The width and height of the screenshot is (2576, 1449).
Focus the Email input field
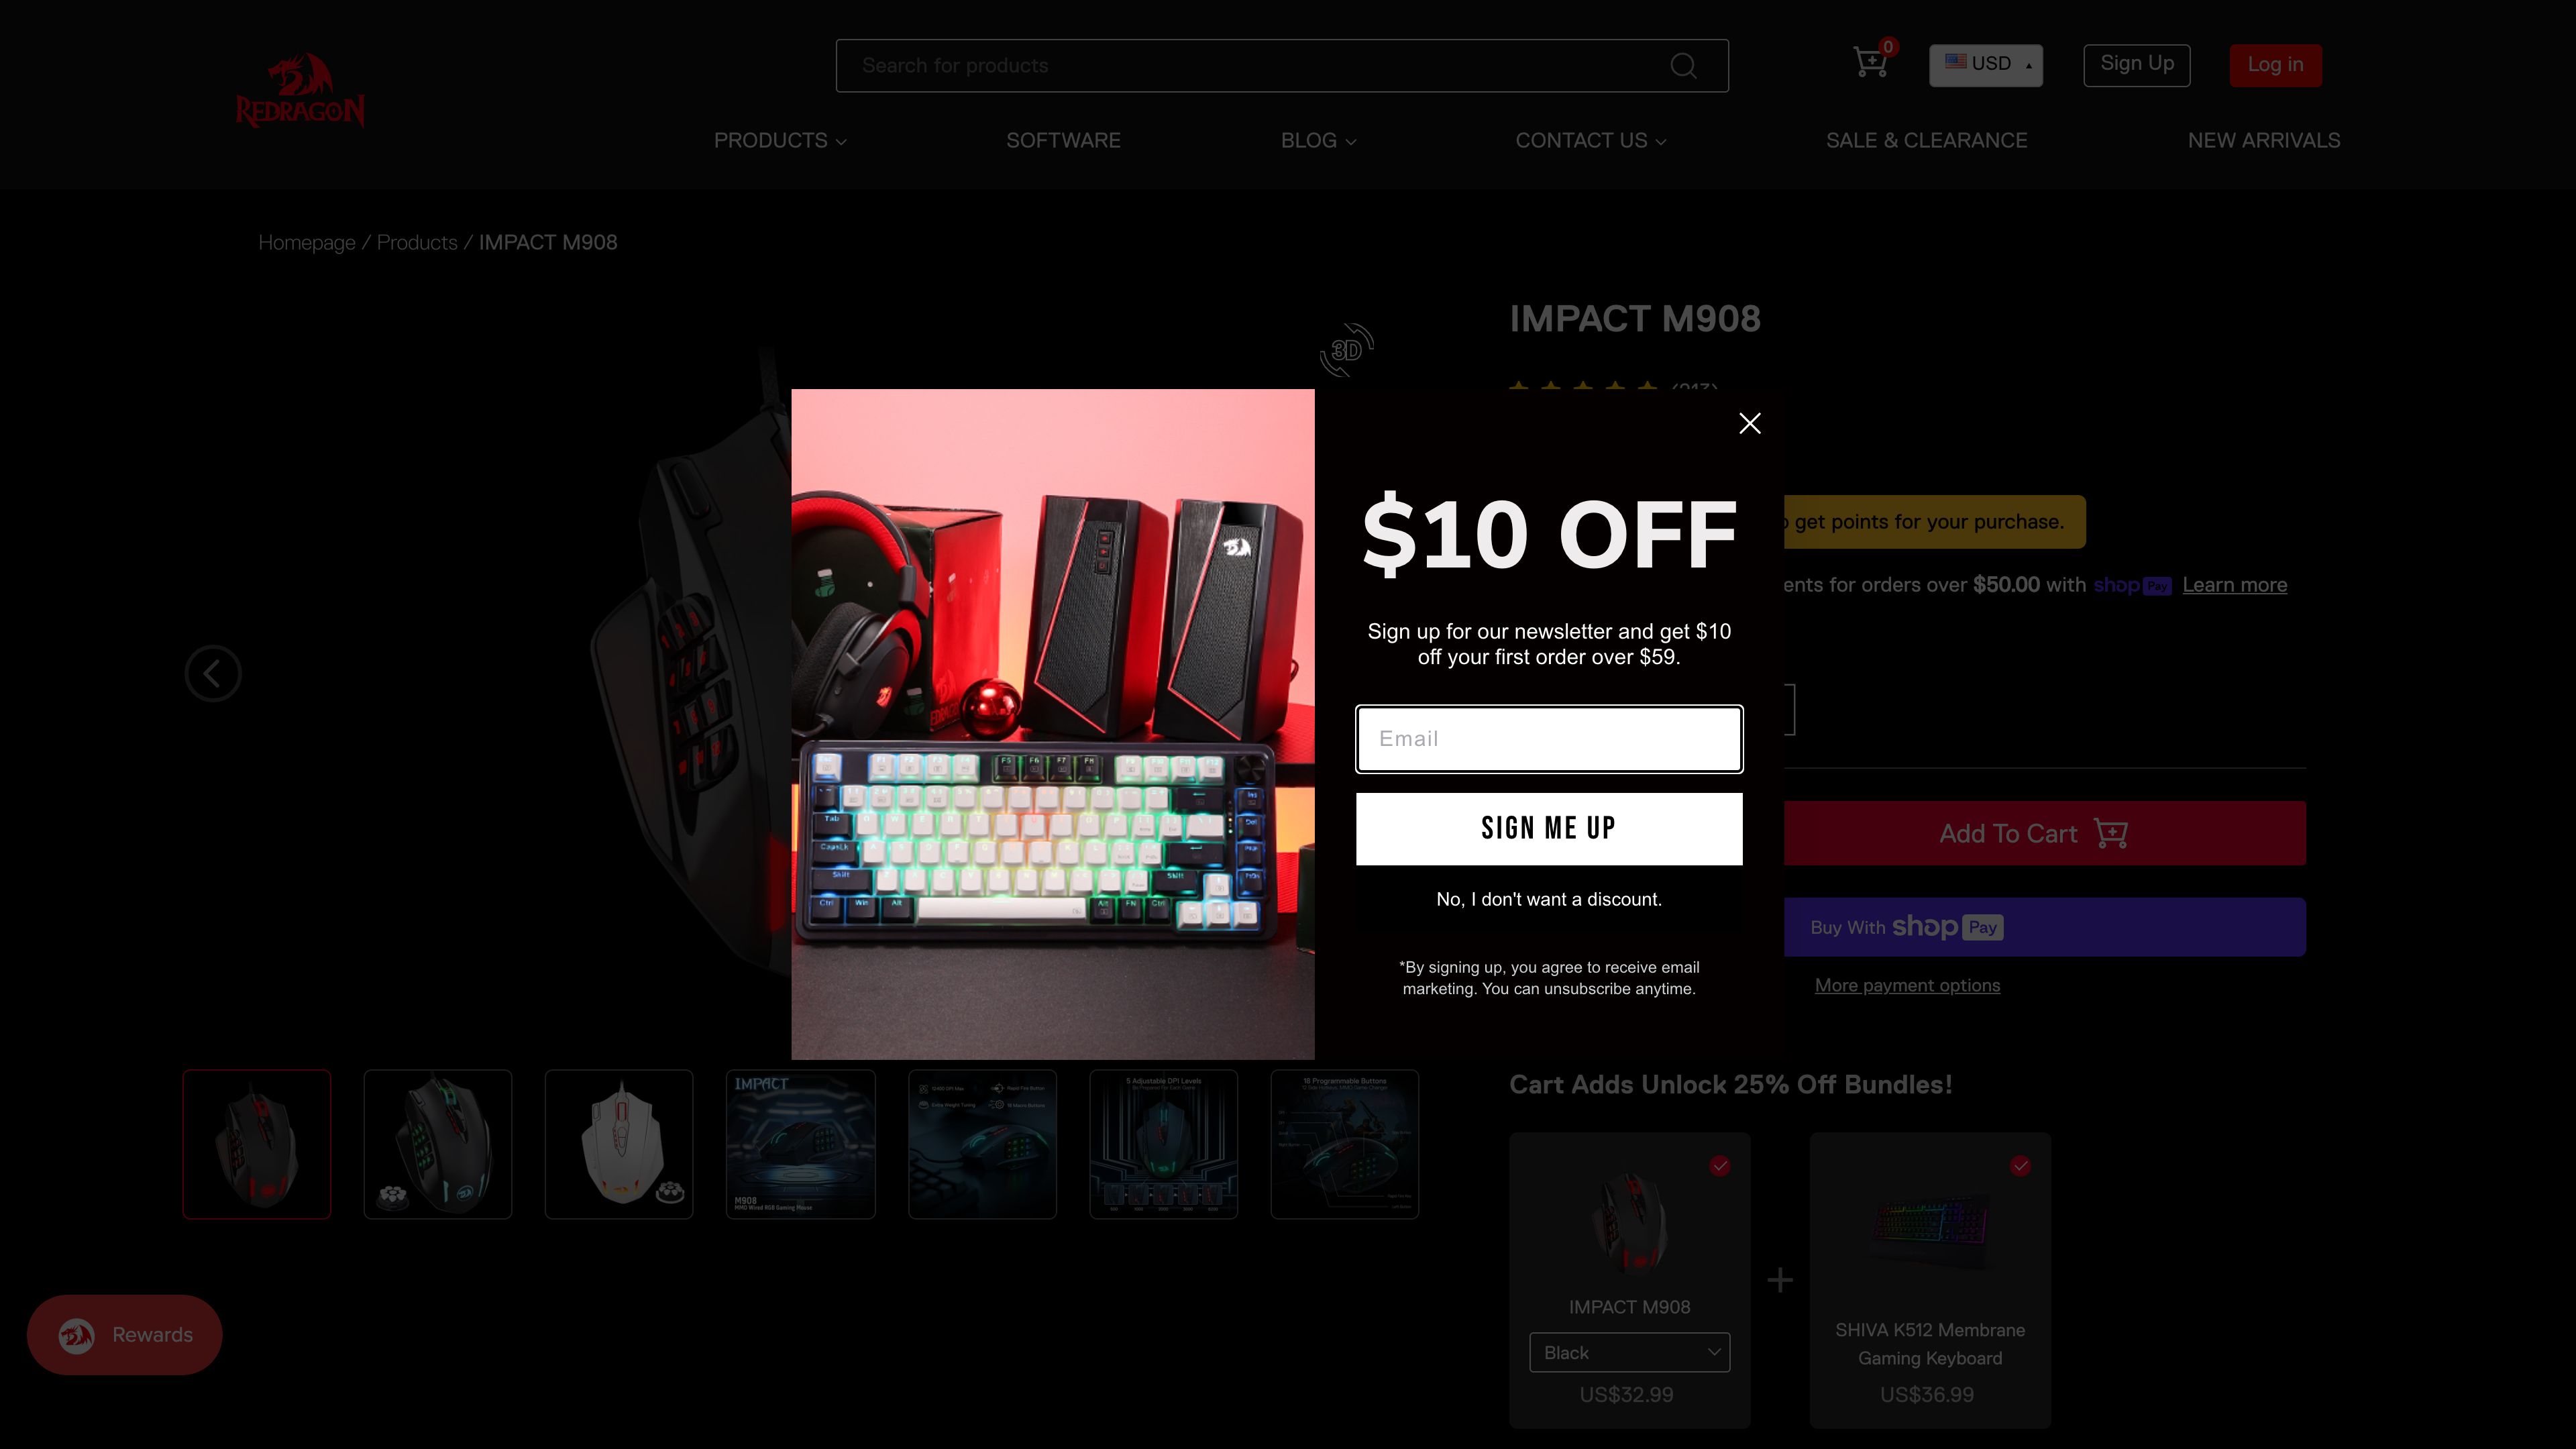click(x=1549, y=739)
